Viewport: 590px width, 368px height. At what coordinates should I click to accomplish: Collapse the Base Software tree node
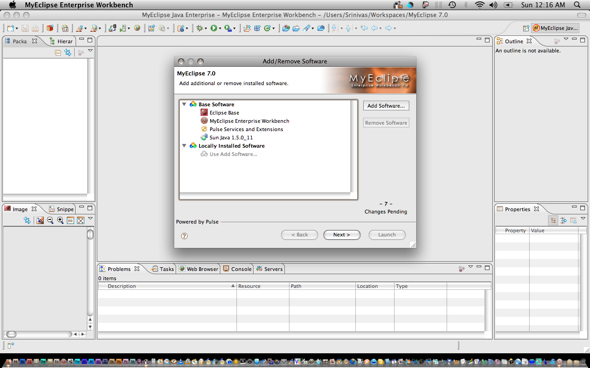tap(184, 104)
